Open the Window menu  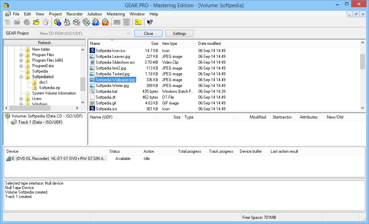pos(137,14)
